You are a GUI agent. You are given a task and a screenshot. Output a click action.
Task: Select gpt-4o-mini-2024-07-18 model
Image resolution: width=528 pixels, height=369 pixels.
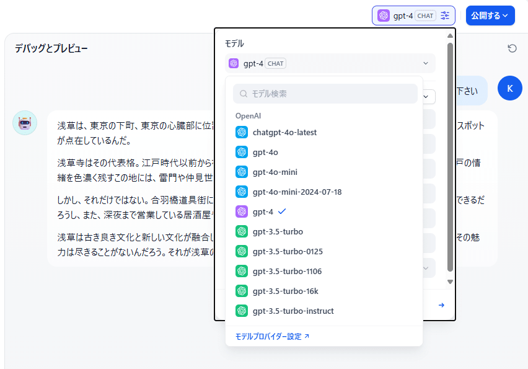pyautogui.click(x=324, y=192)
